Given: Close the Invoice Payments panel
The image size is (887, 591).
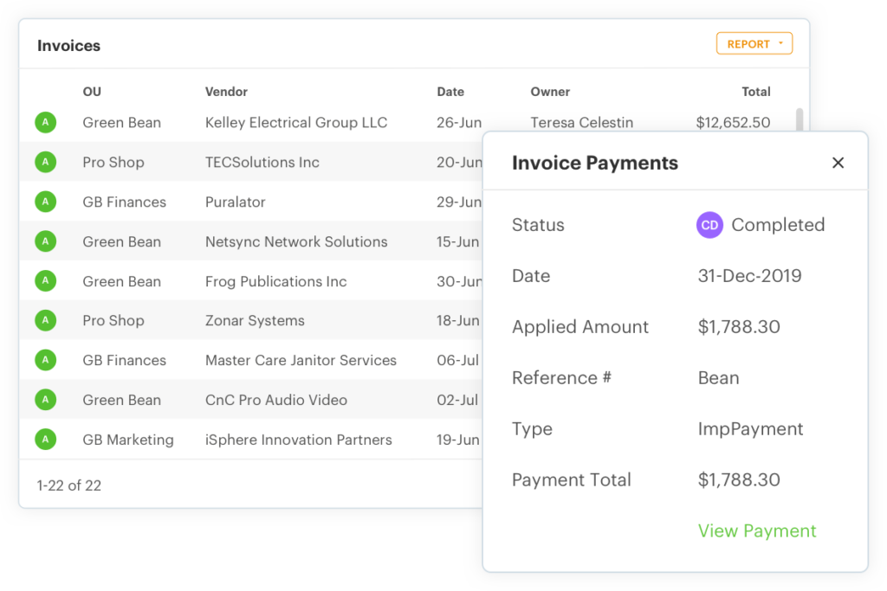Looking at the screenshot, I should [x=838, y=163].
